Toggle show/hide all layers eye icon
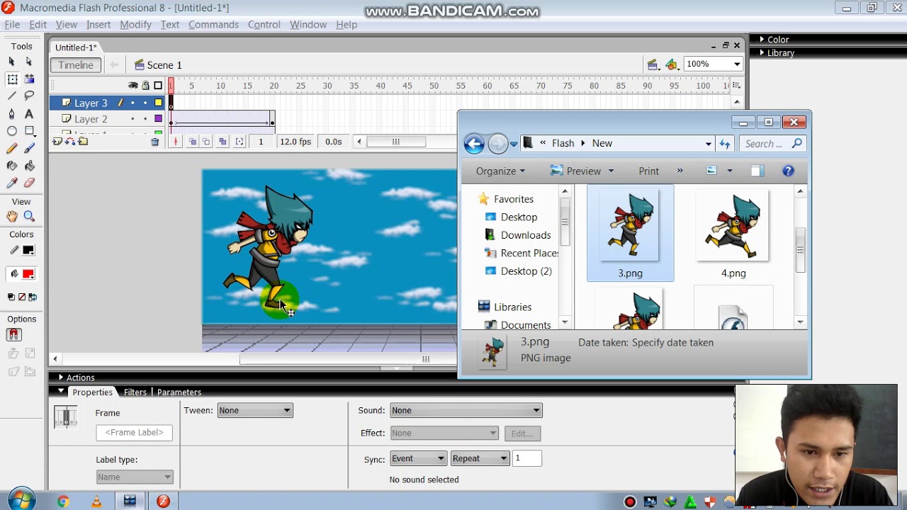Image resolution: width=907 pixels, height=510 pixels. coord(133,86)
